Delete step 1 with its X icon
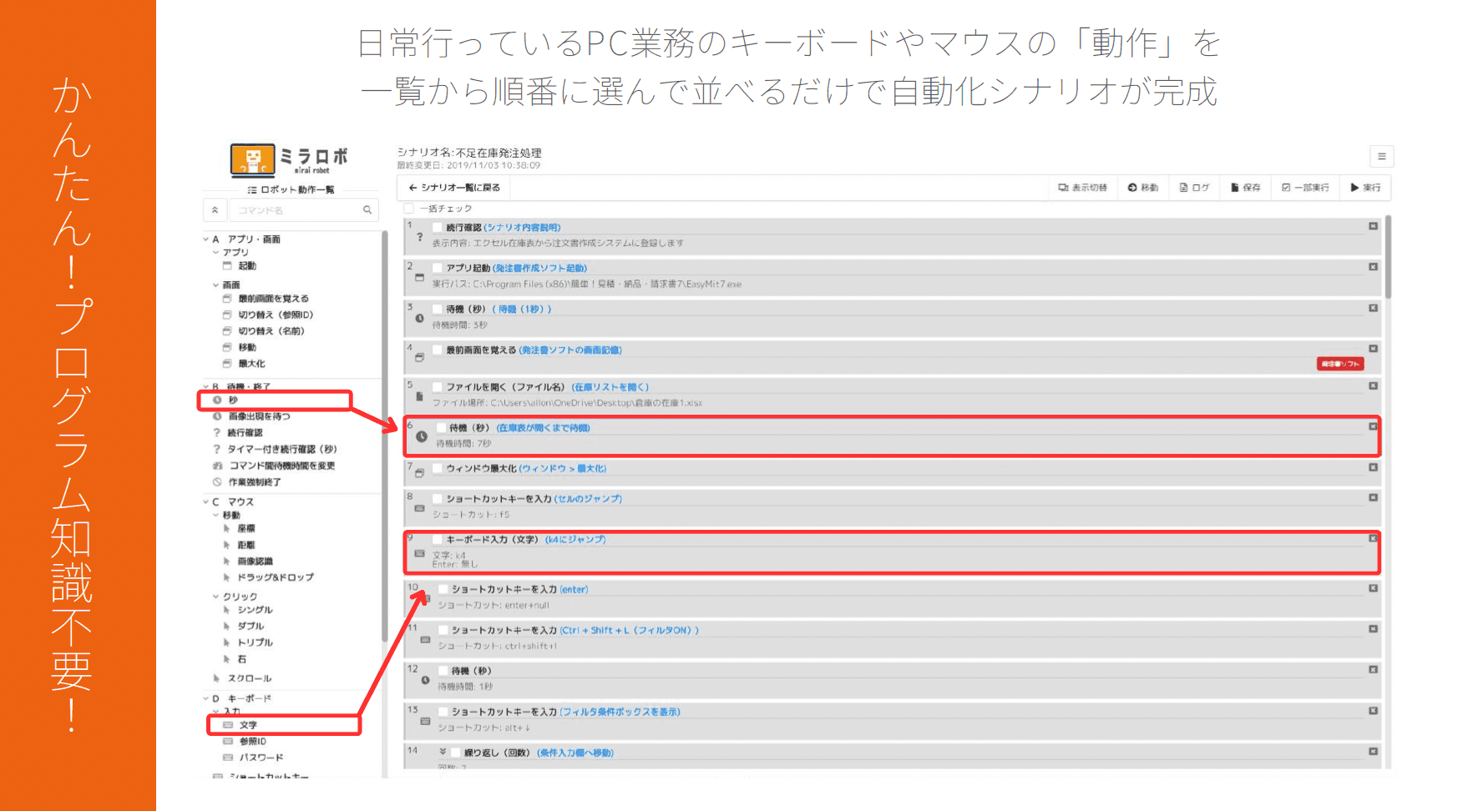Screen dimensions: 1473x811 tap(1373, 226)
